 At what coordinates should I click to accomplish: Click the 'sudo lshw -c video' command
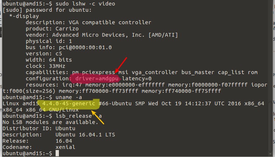coord(85,4)
